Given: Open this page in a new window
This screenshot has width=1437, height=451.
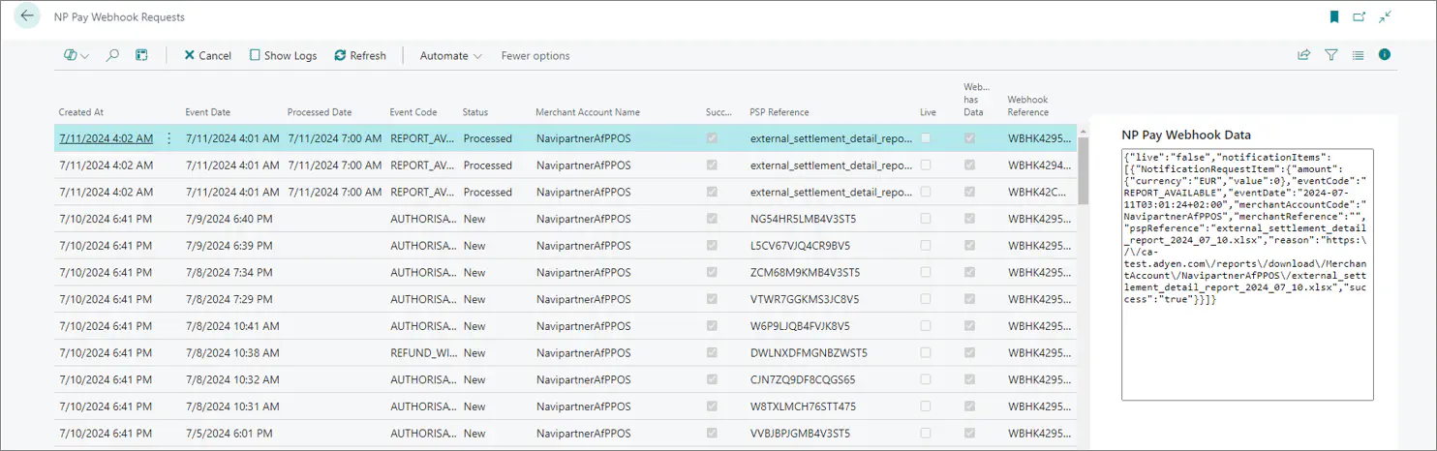Looking at the screenshot, I should (x=1360, y=16).
